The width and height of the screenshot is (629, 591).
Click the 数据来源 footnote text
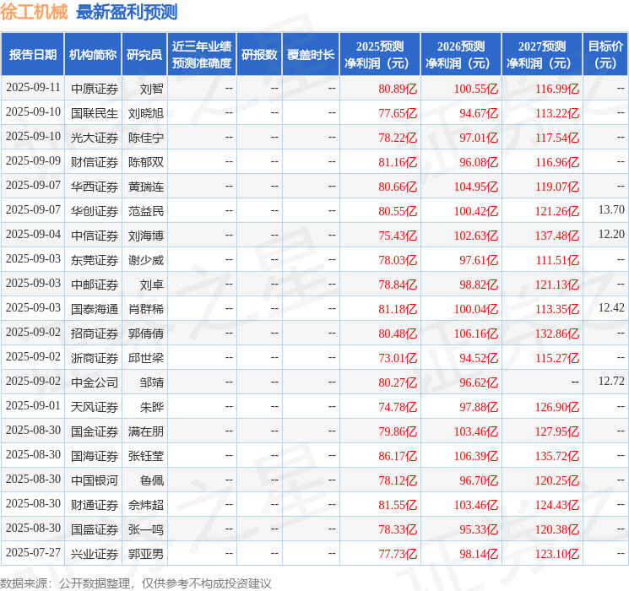(x=136, y=583)
